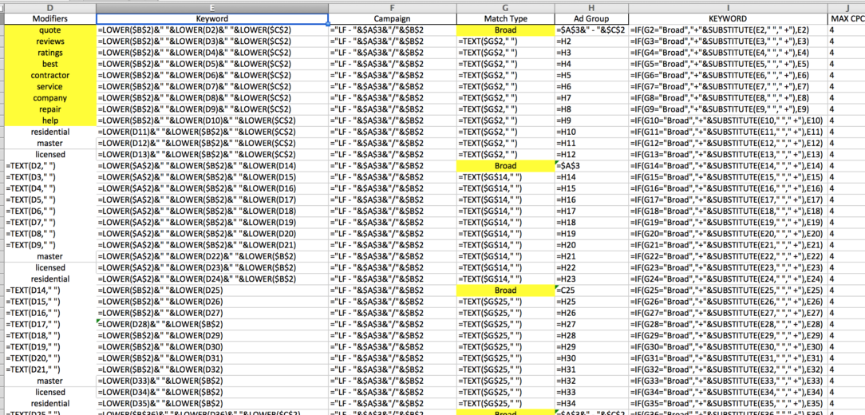Click the Ad Group cell =C25
Image resolution: width=865 pixels, height=415 pixels.
tap(590, 290)
